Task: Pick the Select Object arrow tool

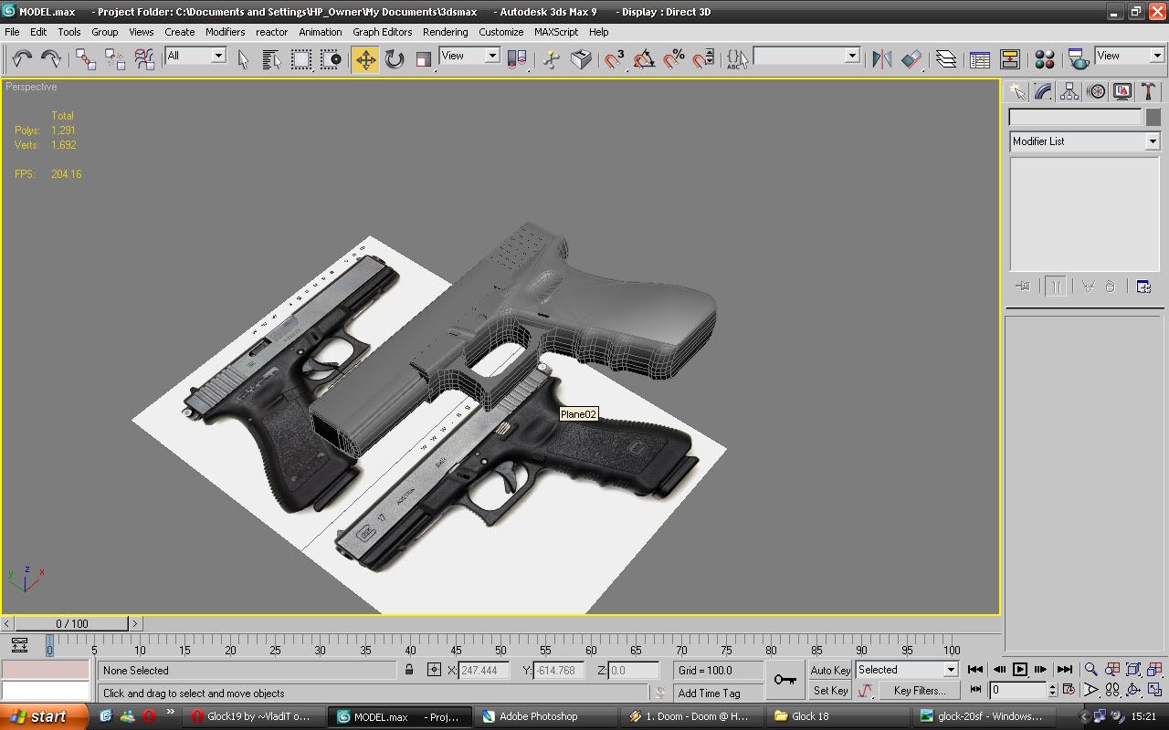Action: (x=243, y=59)
